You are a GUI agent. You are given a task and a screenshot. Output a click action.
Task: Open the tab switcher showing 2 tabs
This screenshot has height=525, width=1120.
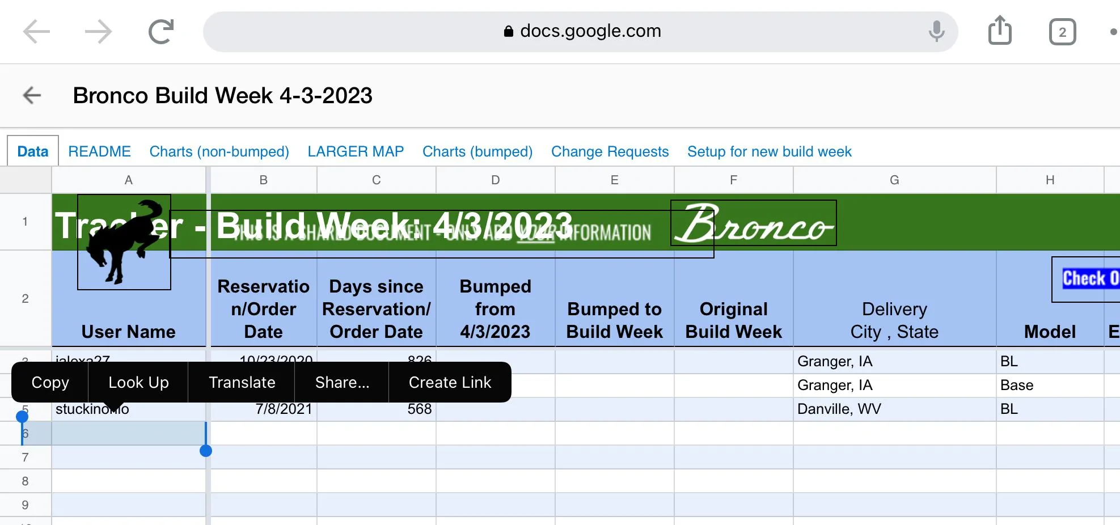(x=1062, y=32)
